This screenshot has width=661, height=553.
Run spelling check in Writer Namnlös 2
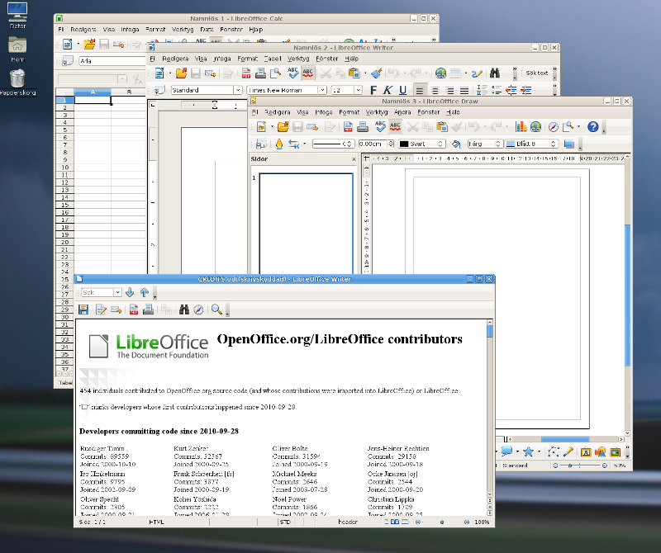pyautogui.click(x=293, y=73)
